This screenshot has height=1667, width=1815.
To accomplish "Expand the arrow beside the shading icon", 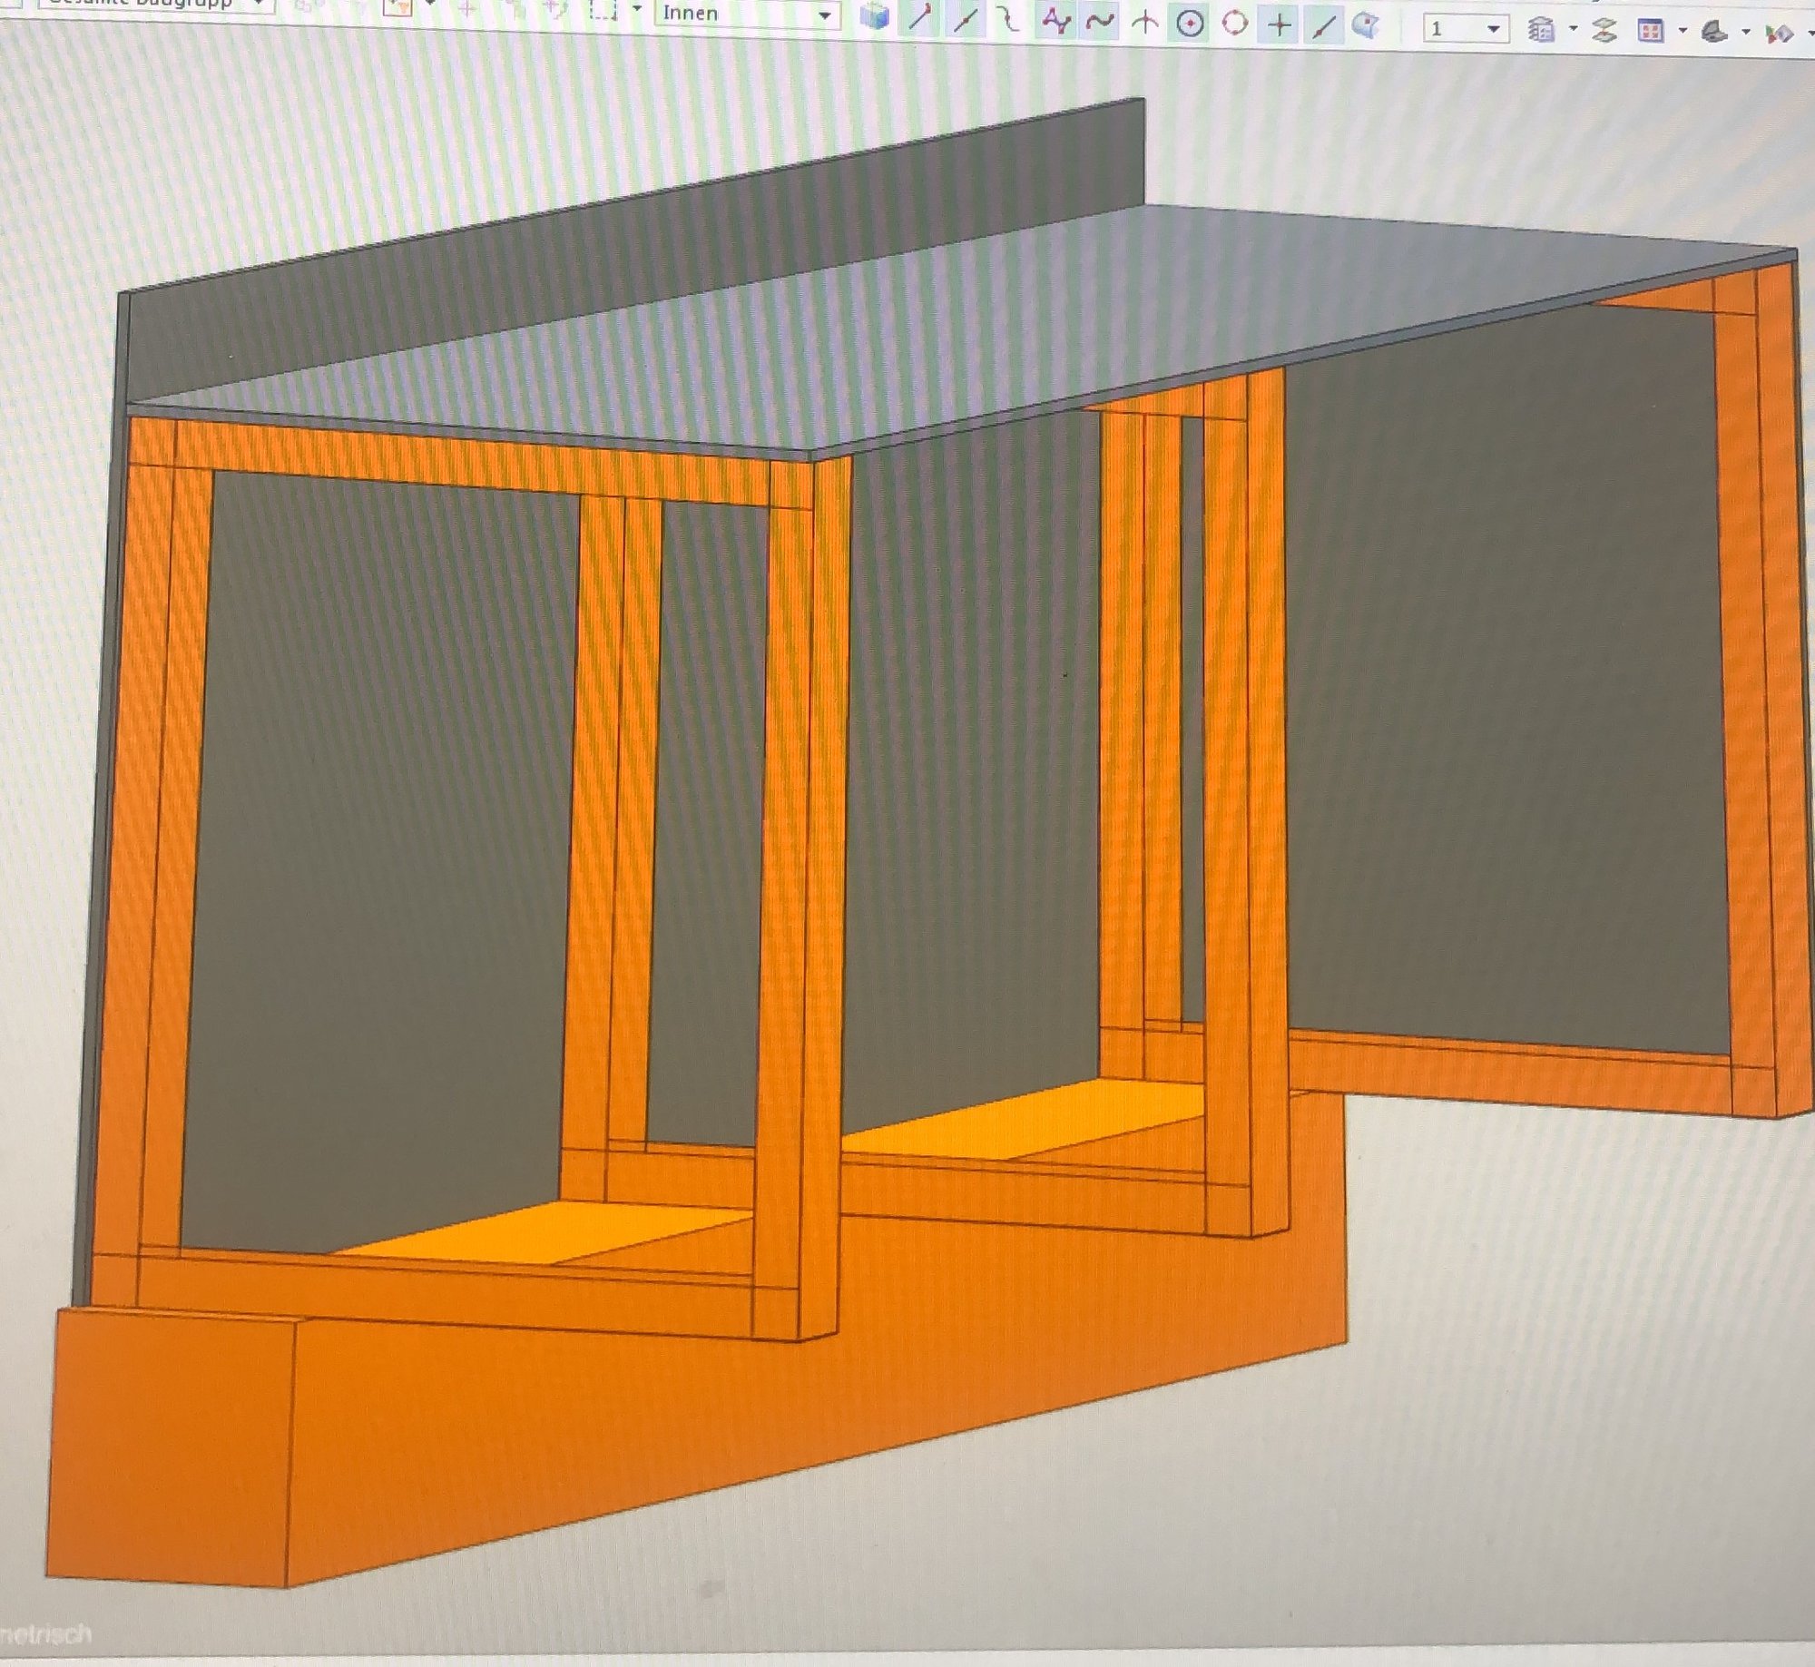I will 1747,33.
